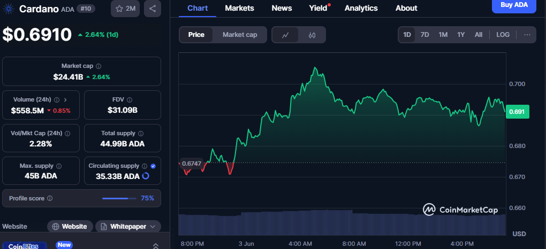Show info tooltip for Volume (24h)
Screen dimensions: 546x249
click(57, 100)
